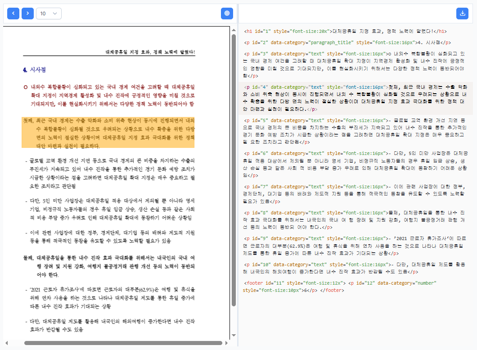The image size is (477, 350).
Task: Select the p id="10" code block
Action: 355,268
